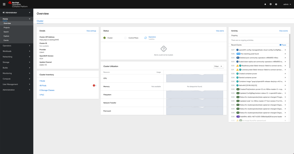Open the 1 Node inventory link
This screenshot has width=294, height=154.
[42, 81]
